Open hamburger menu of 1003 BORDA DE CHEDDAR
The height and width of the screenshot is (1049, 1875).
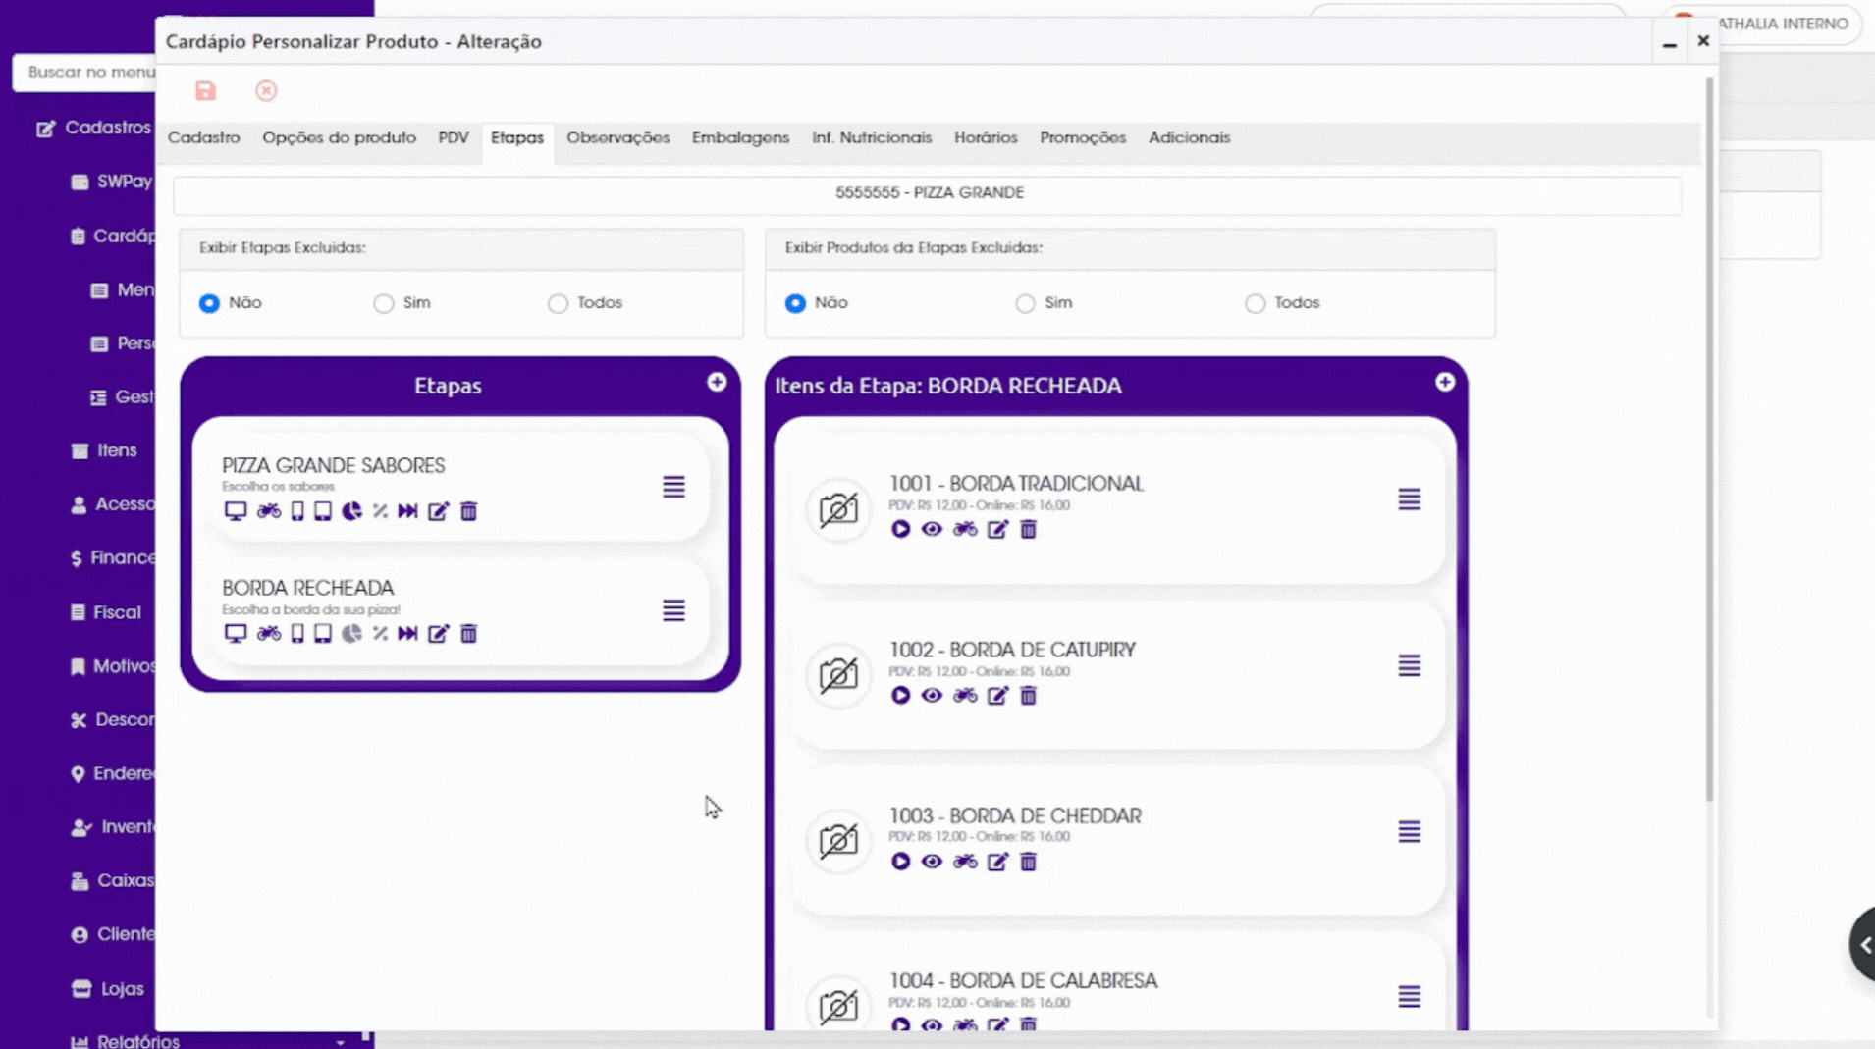pos(1409,832)
